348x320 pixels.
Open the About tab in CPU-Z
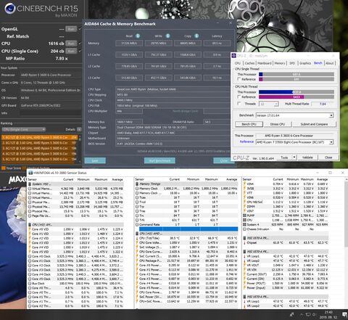coord(330,63)
